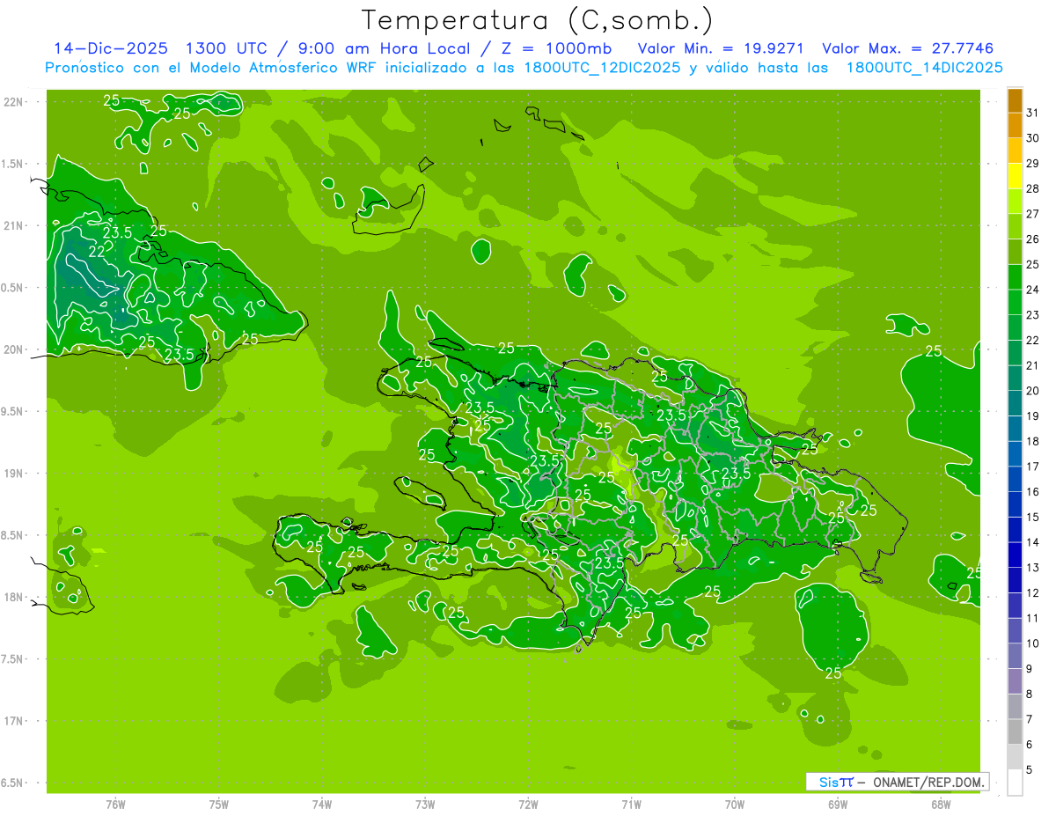Click the color legend value '31'
Viewport: 1056px width, 816px height.
pos(1033,113)
